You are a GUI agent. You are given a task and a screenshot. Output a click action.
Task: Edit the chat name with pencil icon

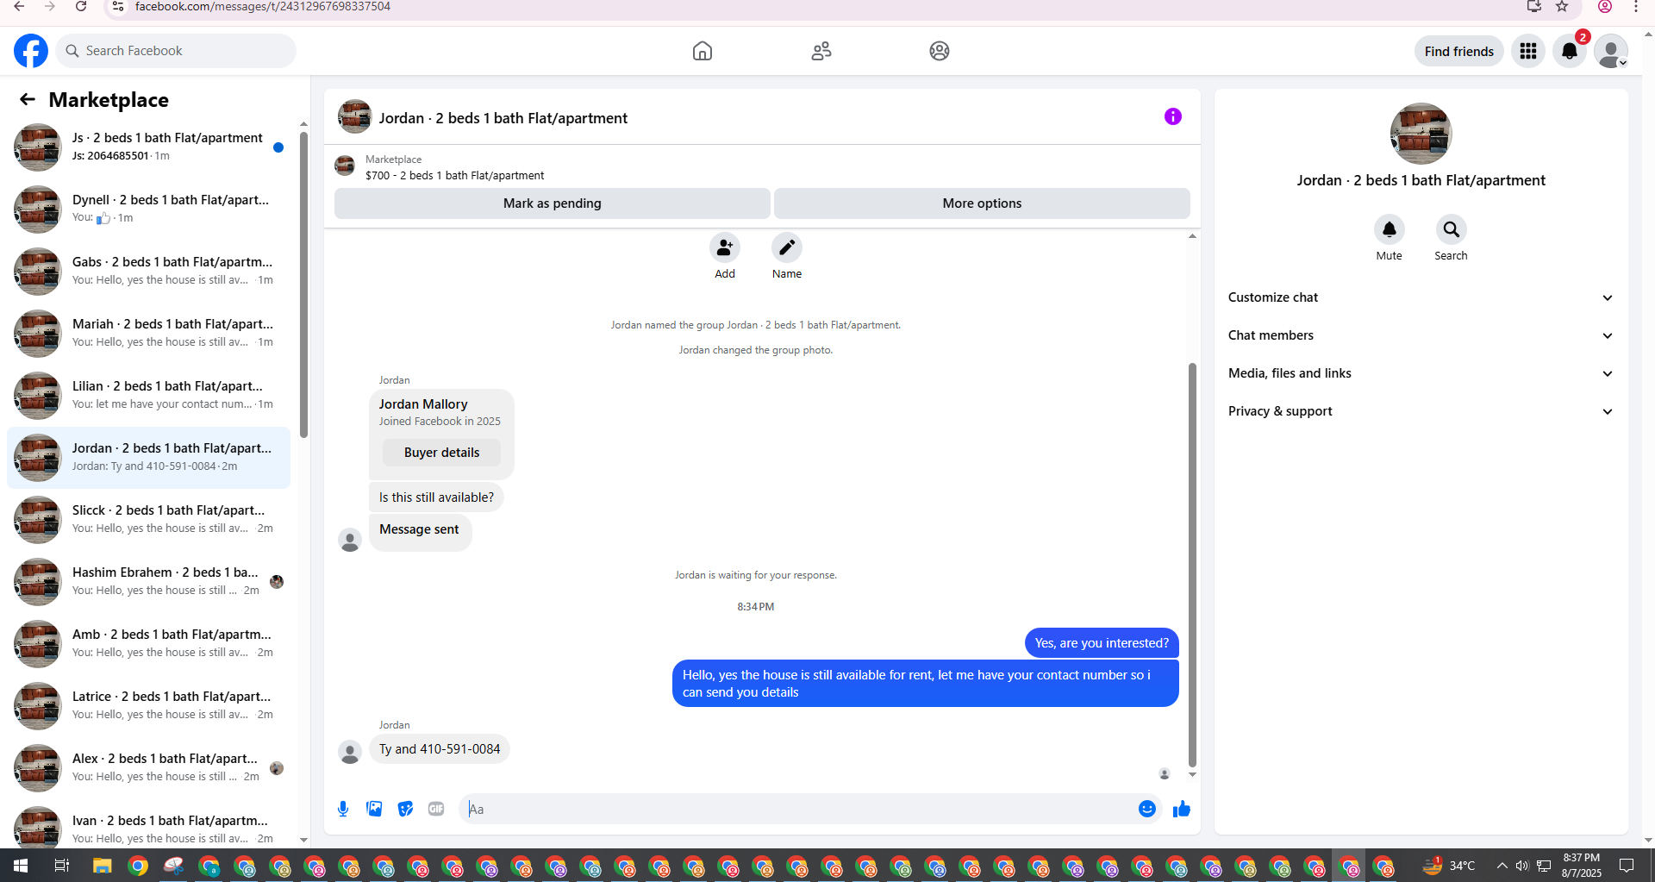pyautogui.click(x=787, y=247)
